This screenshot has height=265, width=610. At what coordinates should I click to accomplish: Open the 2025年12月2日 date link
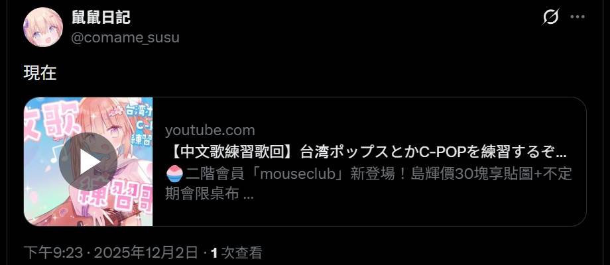tap(146, 253)
